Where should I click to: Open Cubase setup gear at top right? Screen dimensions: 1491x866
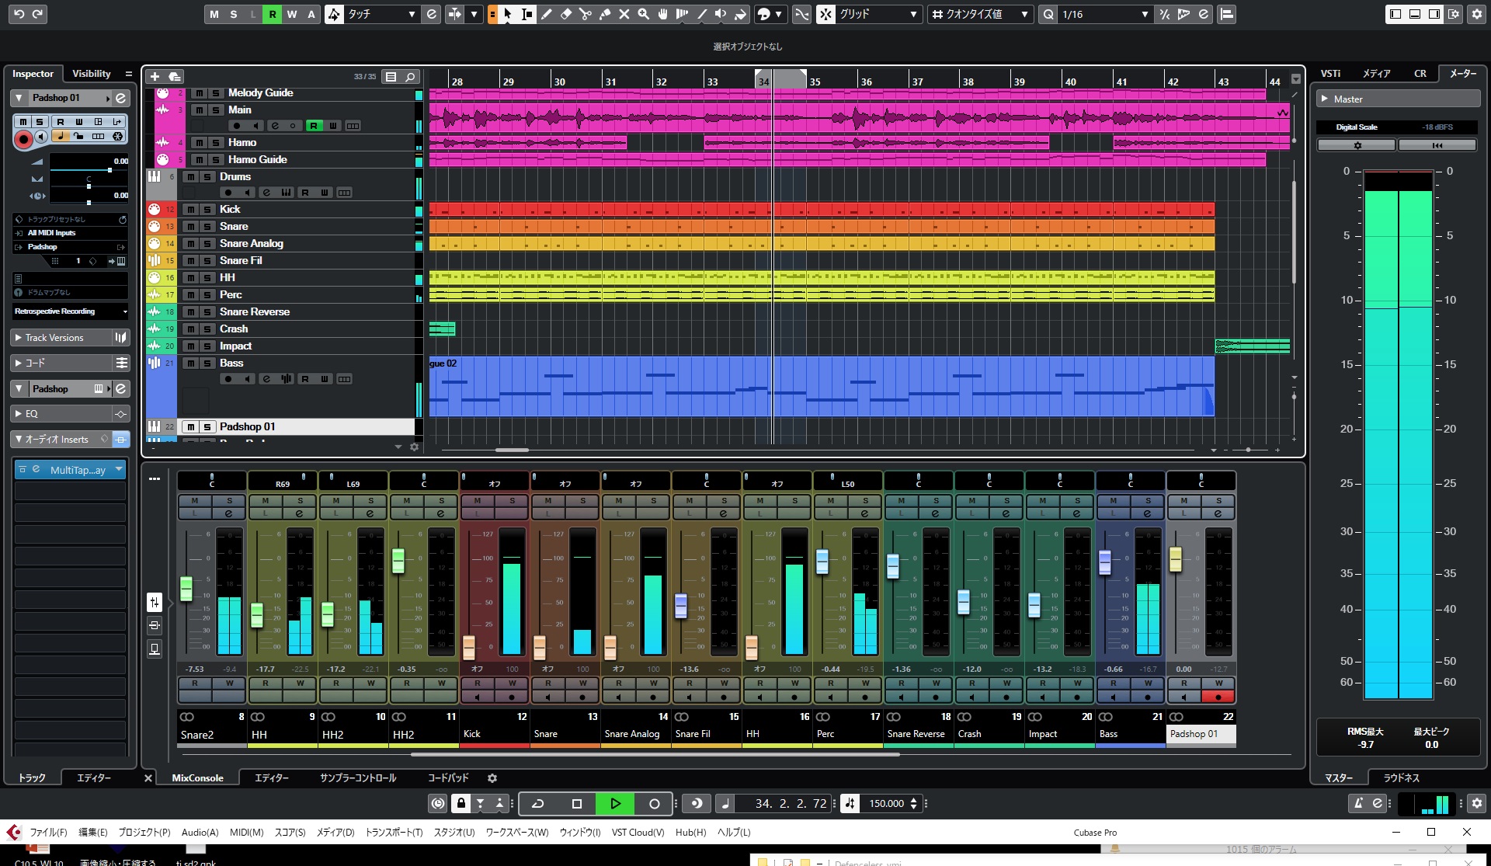click(x=1477, y=14)
